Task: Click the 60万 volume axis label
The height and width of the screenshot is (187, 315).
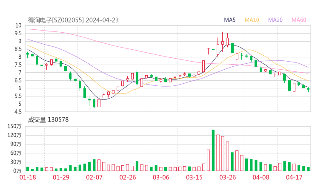Action: pyautogui.click(x=16, y=153)
